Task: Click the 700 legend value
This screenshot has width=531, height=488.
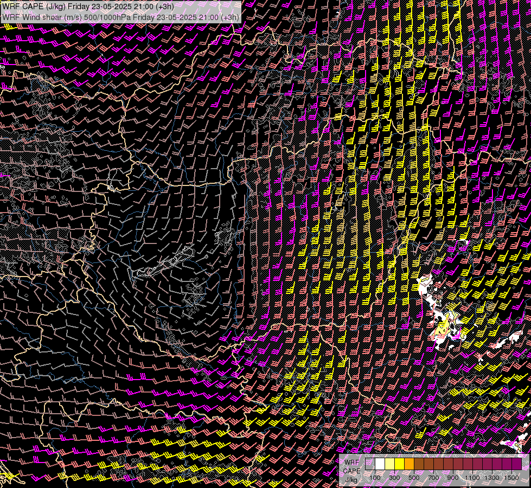Action: coord(433,478)
